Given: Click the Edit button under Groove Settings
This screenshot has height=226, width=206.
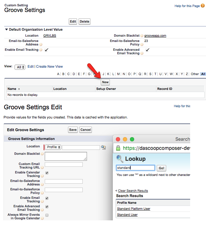Looking at the screenshot, I should [x=73, y=22].
